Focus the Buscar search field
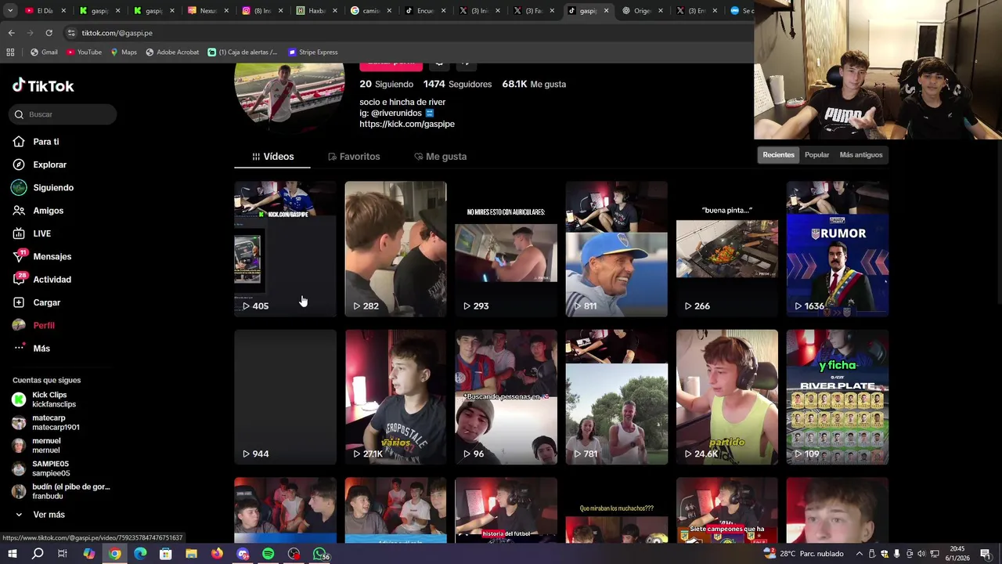This screenshot has width=1002, height=564. (63, 114)
